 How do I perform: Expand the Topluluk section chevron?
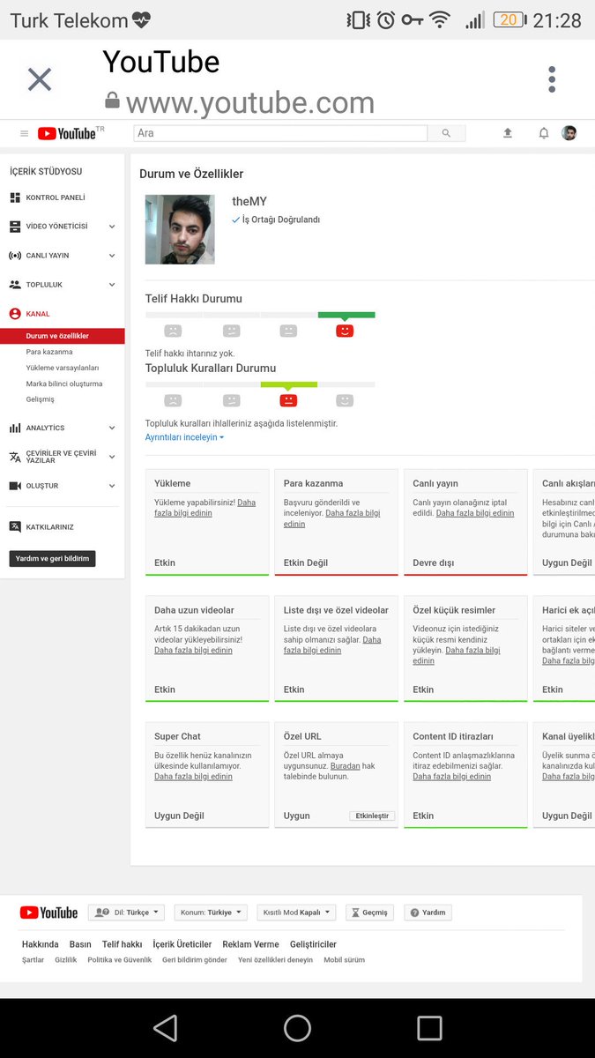pyautogui.click(x=112, y=285)
